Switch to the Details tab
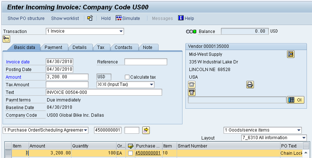 [x=79, y=47]
